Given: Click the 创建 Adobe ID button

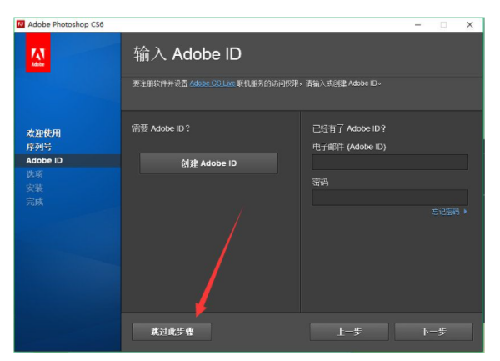Looking at the screenshot, I should tap(208, 163).
